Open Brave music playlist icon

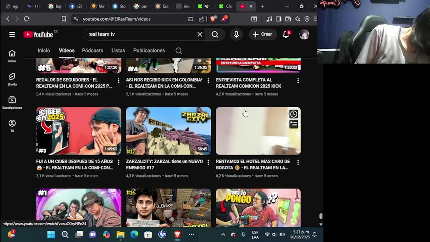[x=269, y=19]
